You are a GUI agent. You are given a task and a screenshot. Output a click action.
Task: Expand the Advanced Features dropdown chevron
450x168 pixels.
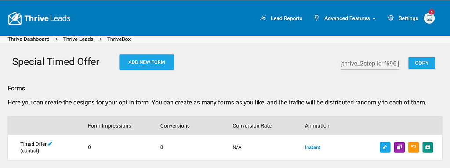click(374, 18)
